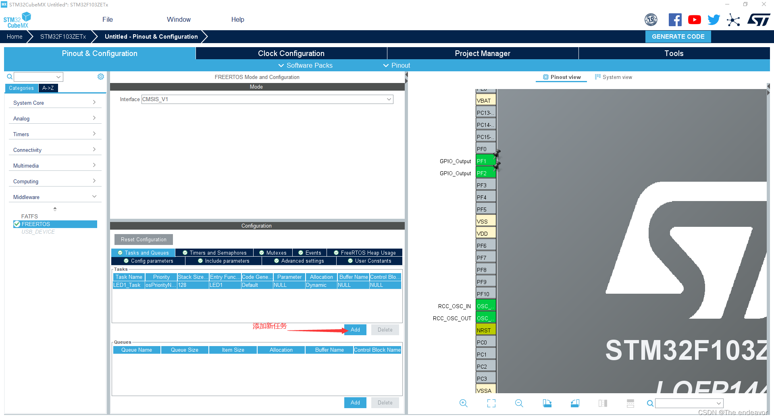Open the categories settings gear icon

pyautogui.click(x=101, y=77)
